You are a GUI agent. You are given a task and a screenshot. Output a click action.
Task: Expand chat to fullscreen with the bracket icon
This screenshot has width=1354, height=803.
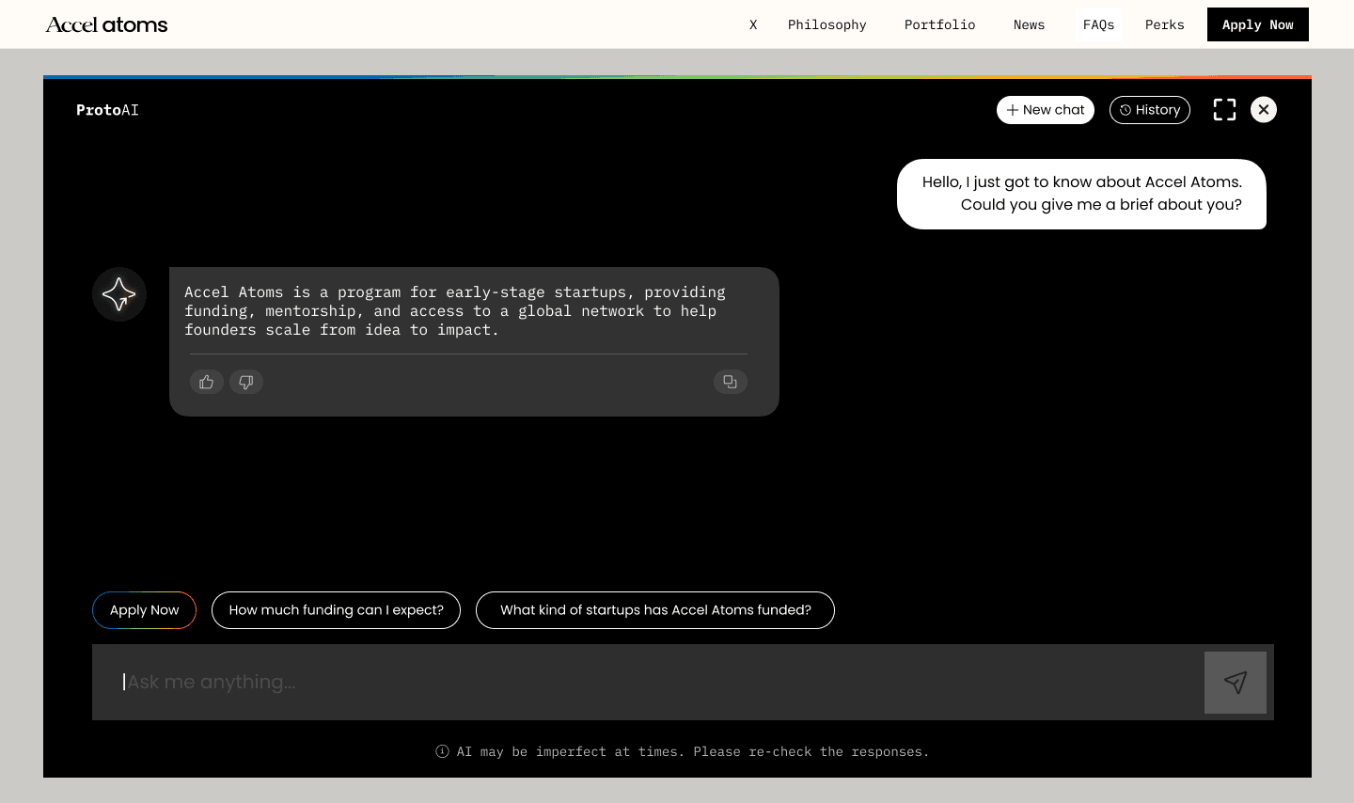(1224, 110)
